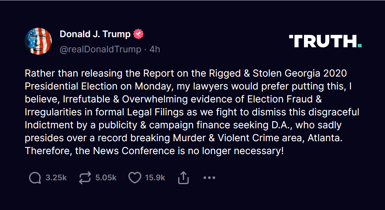The width and height of the screenshot is (385, 210).
Task: View the 5.05k ReTruths count
Action: click(106, 178)
